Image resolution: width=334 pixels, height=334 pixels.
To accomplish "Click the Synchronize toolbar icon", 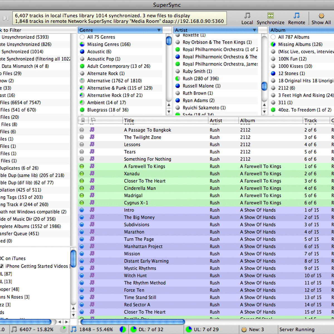I will pyautogui.click(x=270, y=19).
